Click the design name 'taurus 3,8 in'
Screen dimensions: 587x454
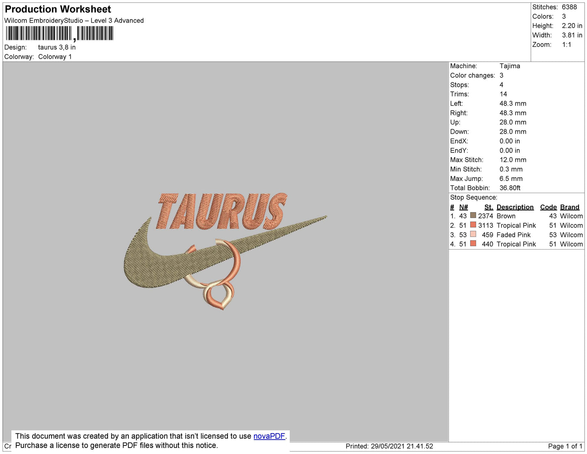coord(57,47)
